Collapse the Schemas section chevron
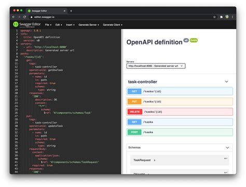Screen dimensions: 246x187 pyautogui.click(x=227, y=148)
